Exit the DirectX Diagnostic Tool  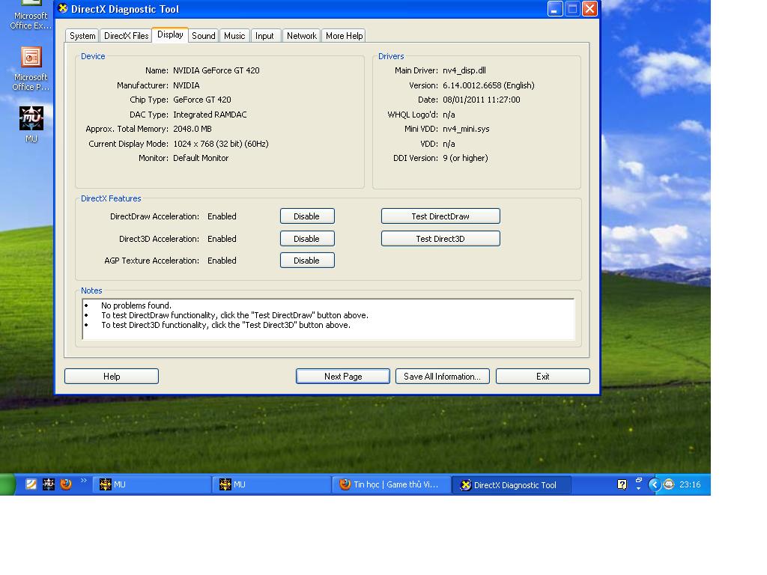point(543,377)
